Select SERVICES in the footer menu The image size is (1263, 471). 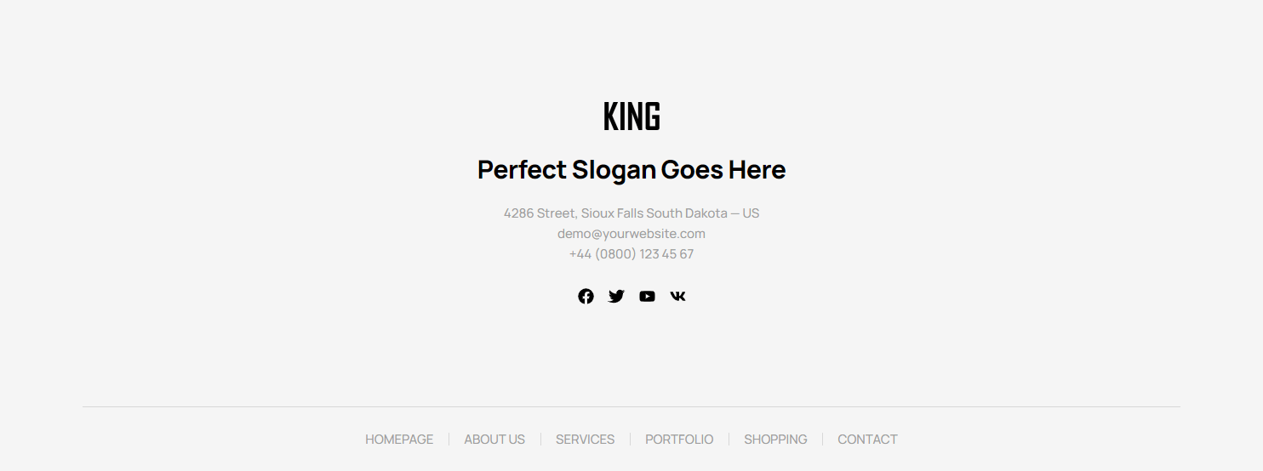point(585,440)
